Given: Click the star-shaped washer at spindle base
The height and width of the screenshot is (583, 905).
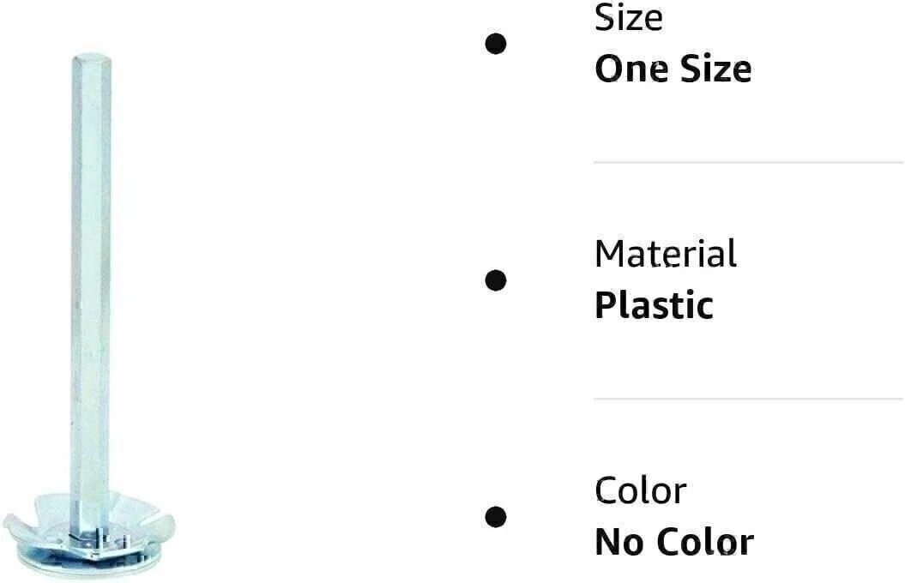Looking at the screenshot, I should pyautogui.click(x=89, y=522).
